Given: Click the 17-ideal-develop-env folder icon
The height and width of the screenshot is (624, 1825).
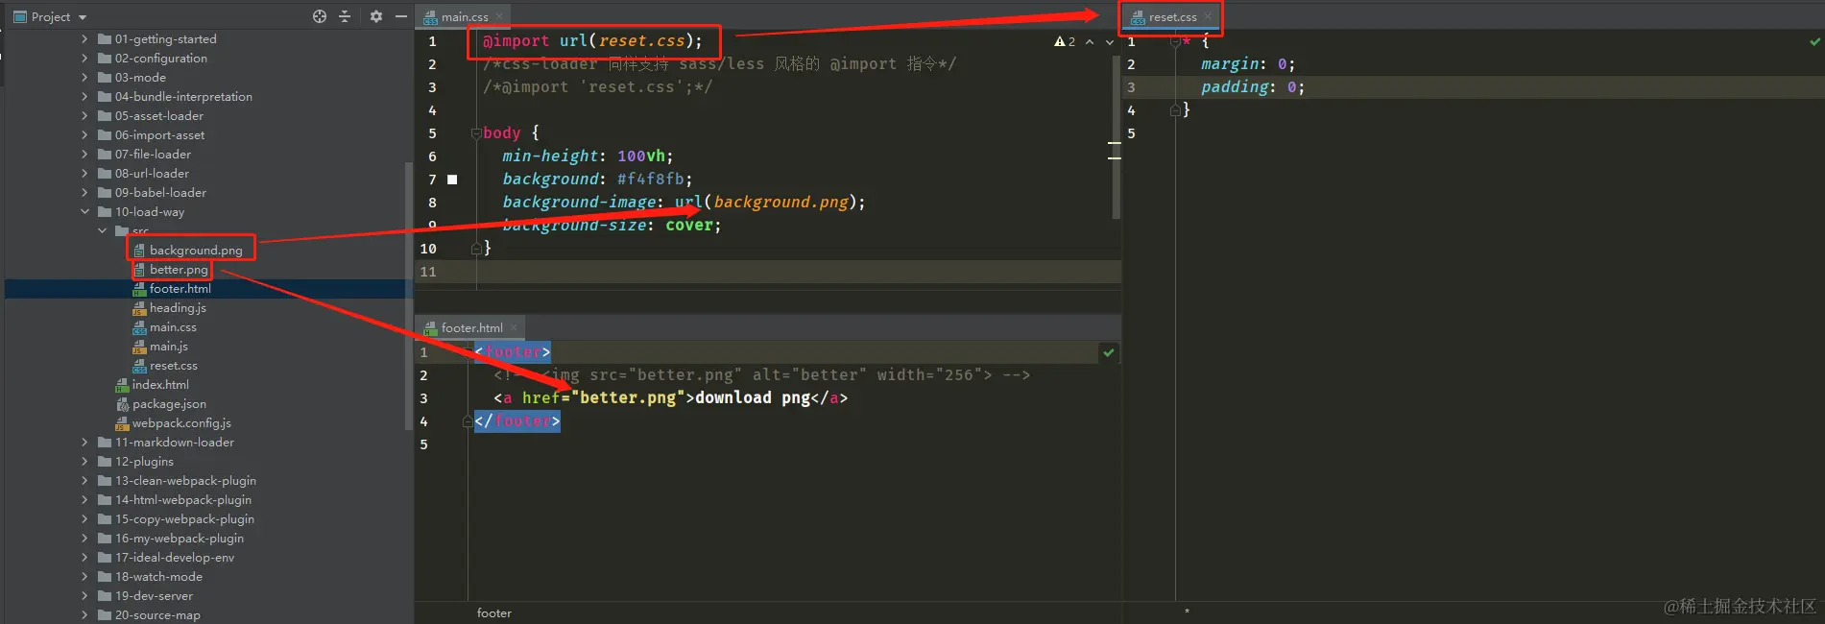Looking at the screenshot, I should [x=105, y=558].
